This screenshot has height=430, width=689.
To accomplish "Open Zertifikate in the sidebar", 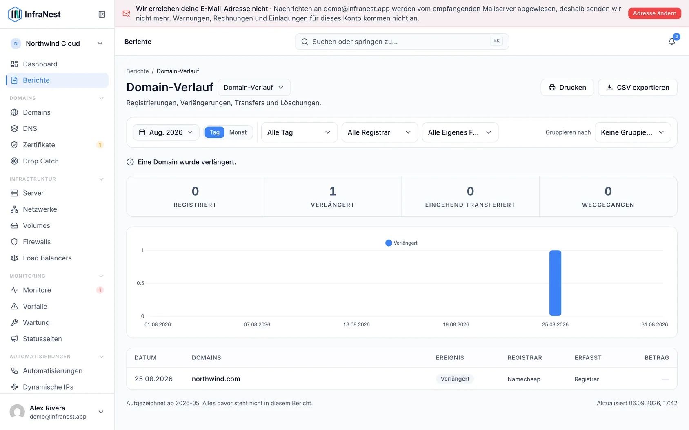I will 57,145.
